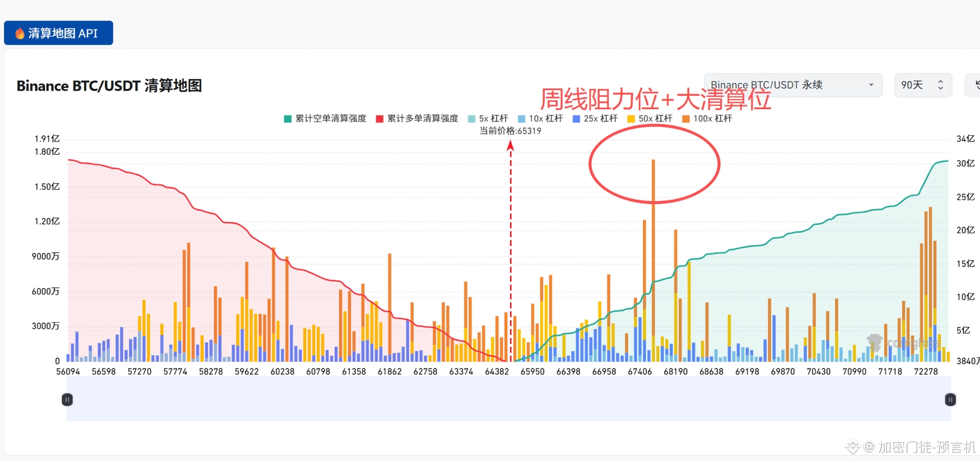980x461 pixels.
Task: Open the 清算地图 API button
Action: (x=58, y=33)
